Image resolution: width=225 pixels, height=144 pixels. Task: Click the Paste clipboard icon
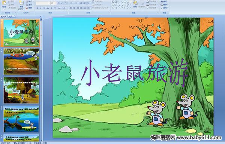tap(4, 4)
